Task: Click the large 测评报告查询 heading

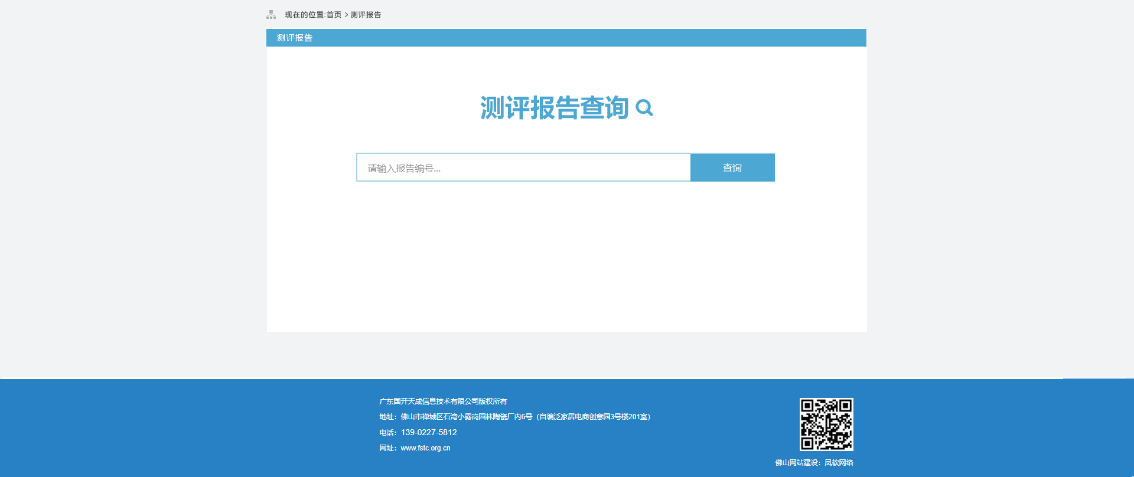Action: [x=554, y=108]
